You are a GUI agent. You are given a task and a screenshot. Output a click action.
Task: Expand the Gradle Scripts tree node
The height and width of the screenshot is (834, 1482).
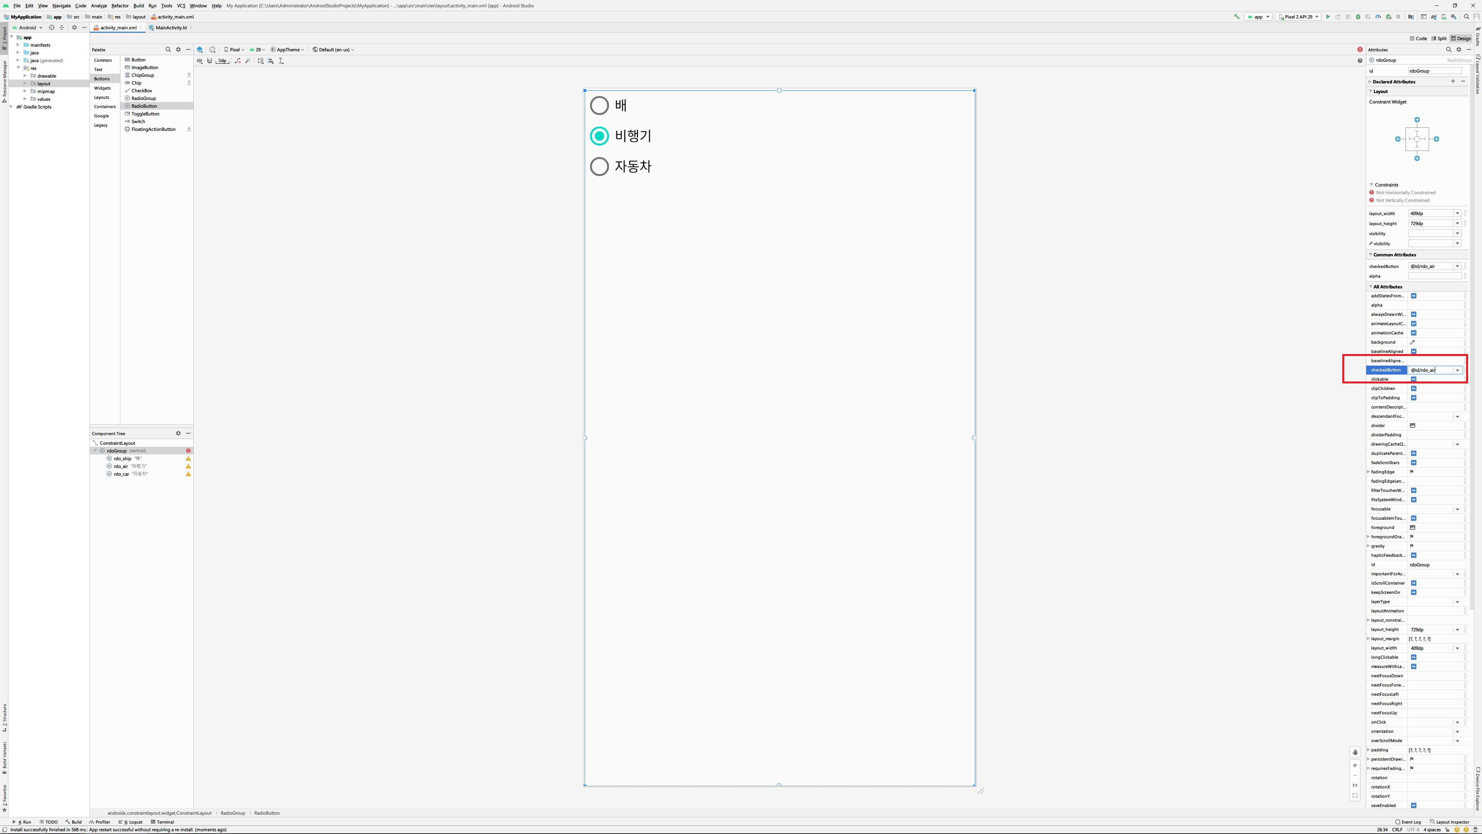click(x=12, y=107)
